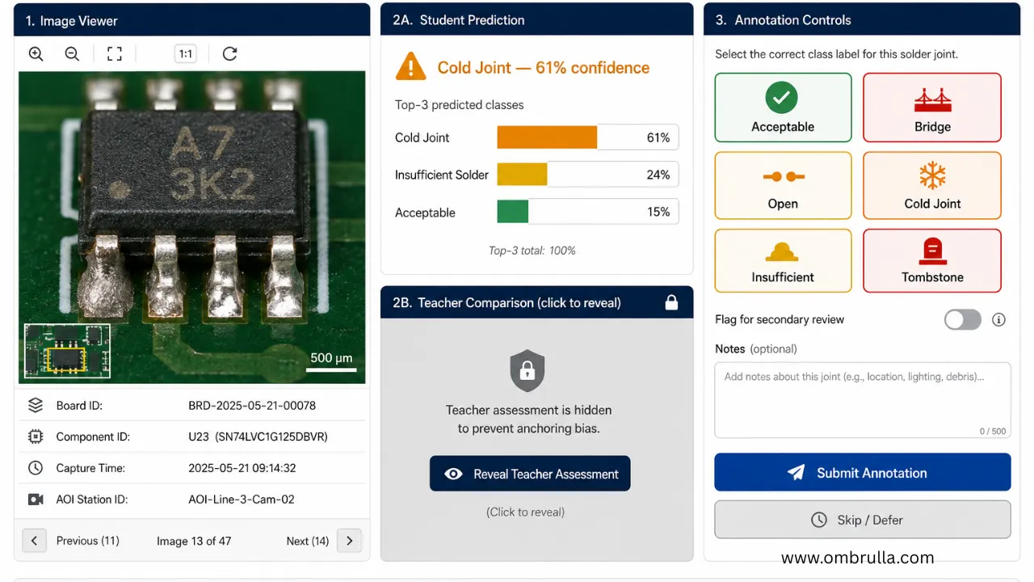Click the Acceptable 15% confidence bar
The image size is (1034, 582).
[x=587, y=212]
